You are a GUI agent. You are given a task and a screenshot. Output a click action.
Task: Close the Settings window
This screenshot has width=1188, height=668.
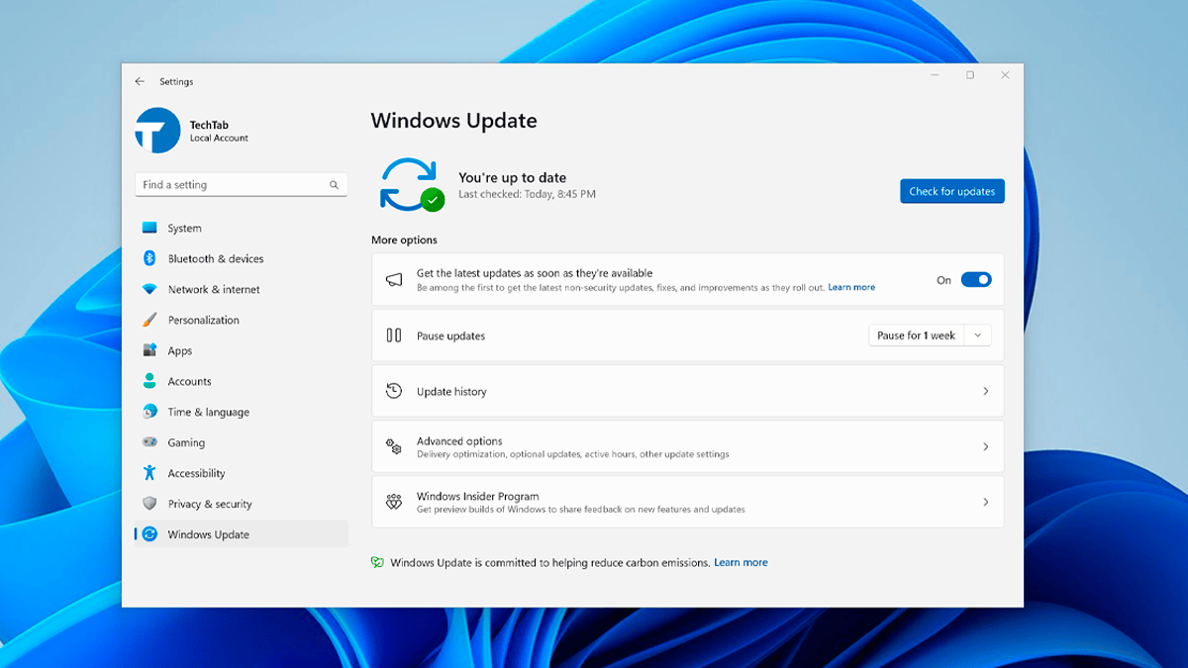coord(1005,75)
